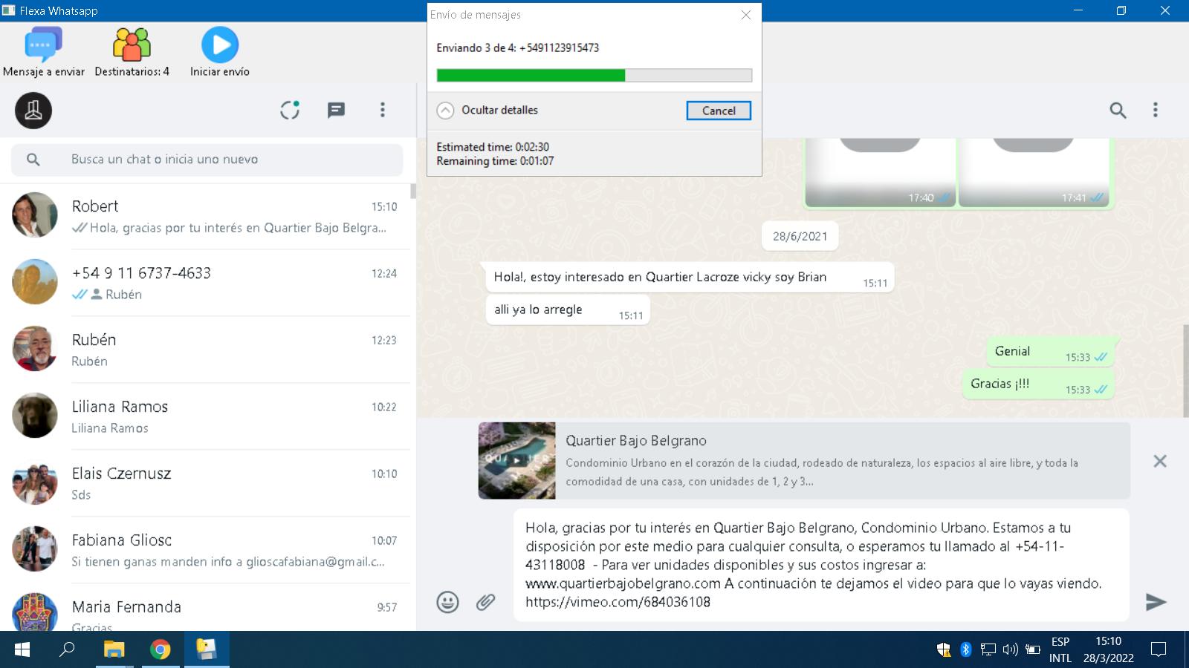The width and height of the screenshot is (1189, 668).
Task: Open the notification center icon
Action: (x=1158, y=649)
